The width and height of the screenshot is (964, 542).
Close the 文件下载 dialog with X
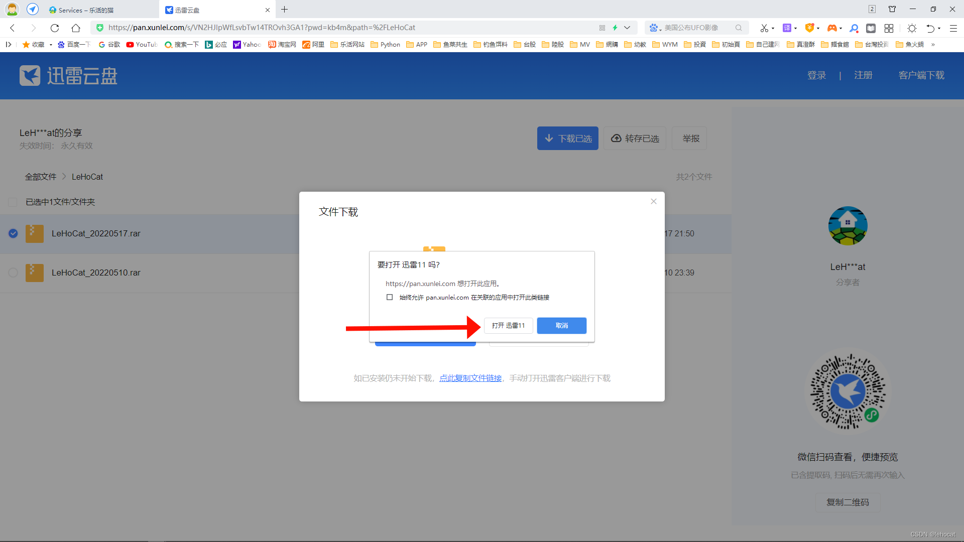tap(653, 202)
